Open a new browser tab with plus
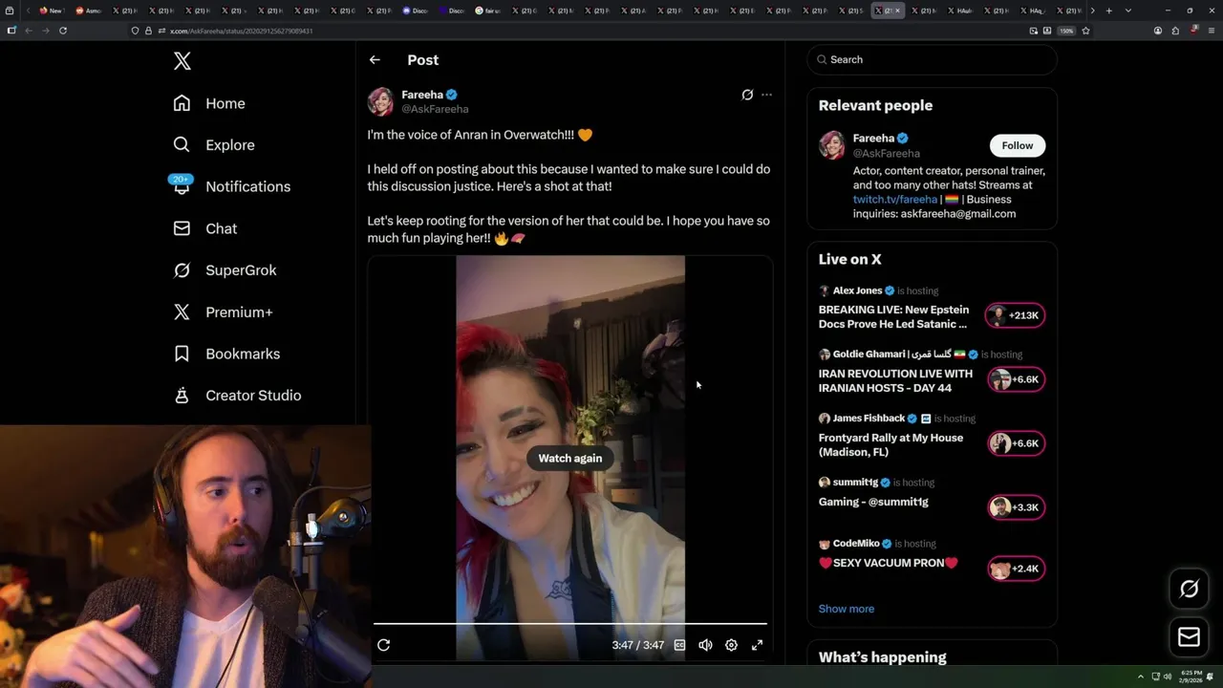This screenshot has width=1223, height=688. pyautogui.click(x=1108, y=11)
